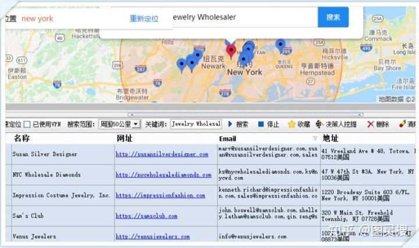Open the impressionfashion.com link

(161, 196)
